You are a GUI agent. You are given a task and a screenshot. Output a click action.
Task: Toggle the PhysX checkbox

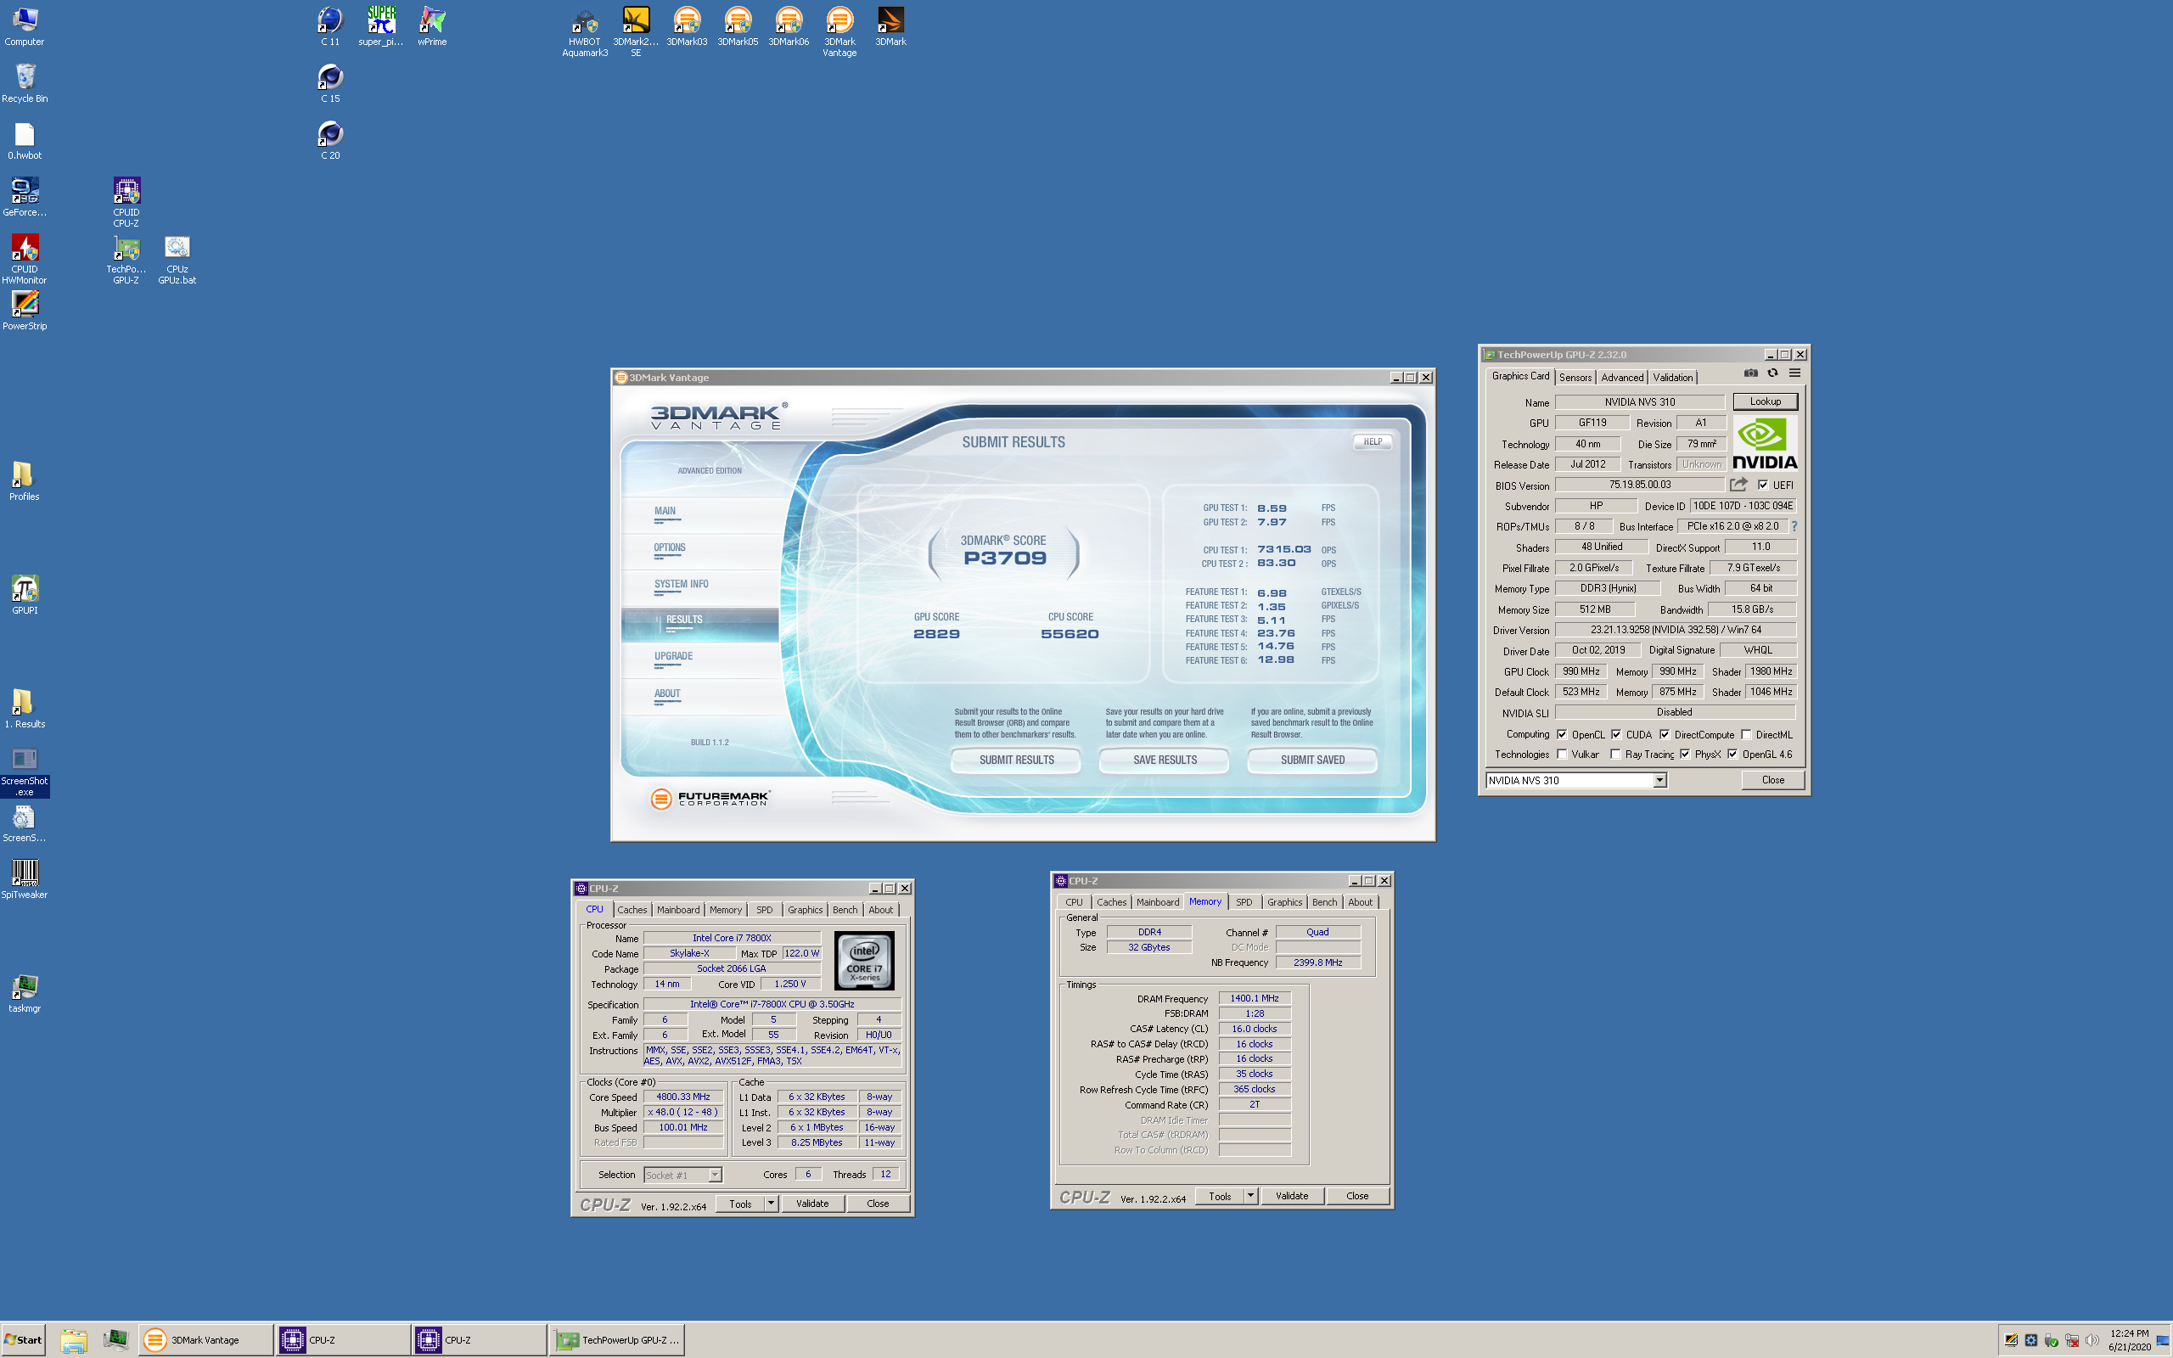point(1685,755)
